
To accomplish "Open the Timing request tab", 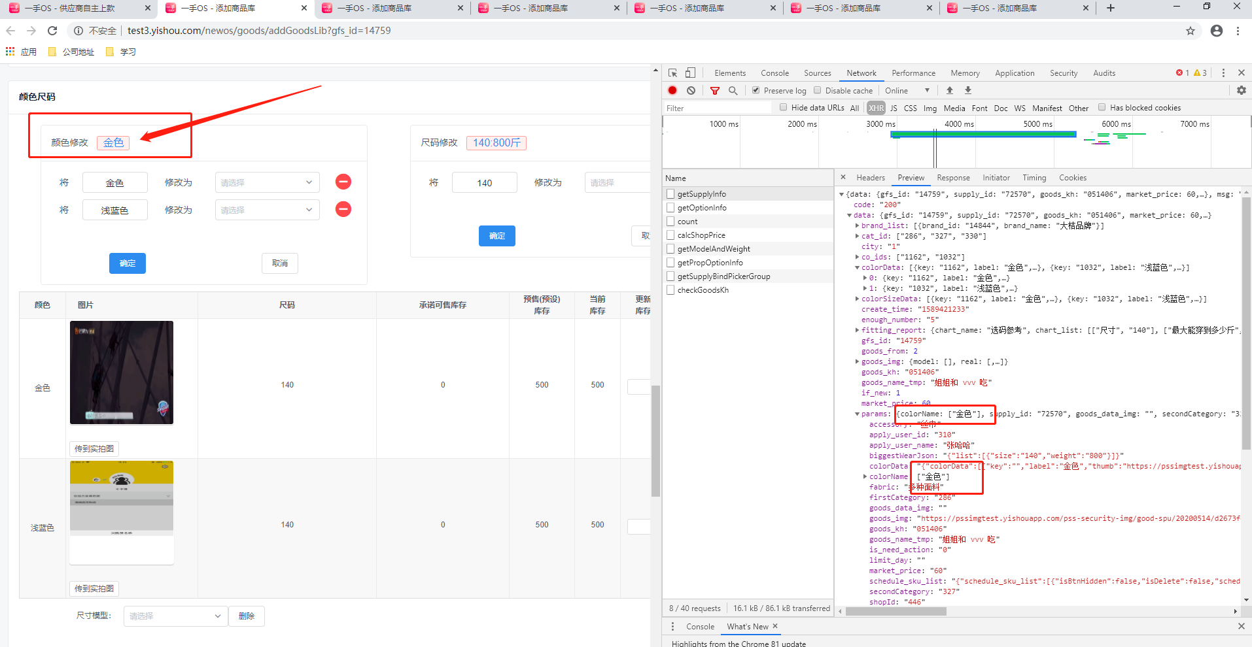I will point(1034,178).
